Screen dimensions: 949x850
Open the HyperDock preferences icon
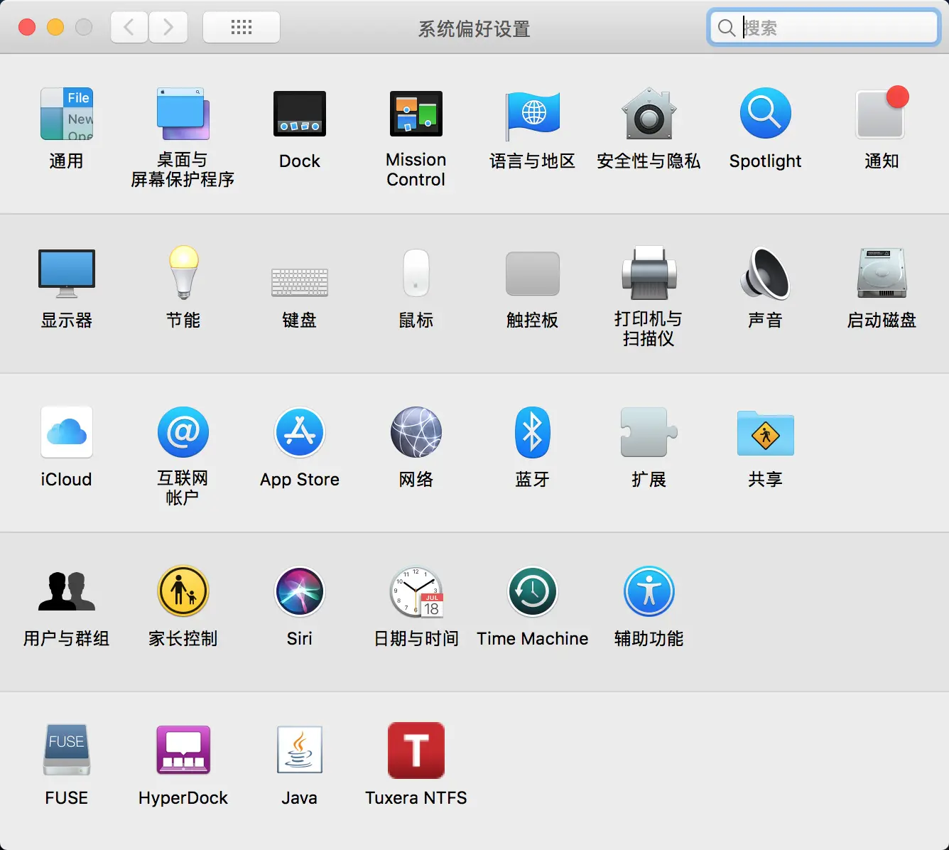pos(183,750)
